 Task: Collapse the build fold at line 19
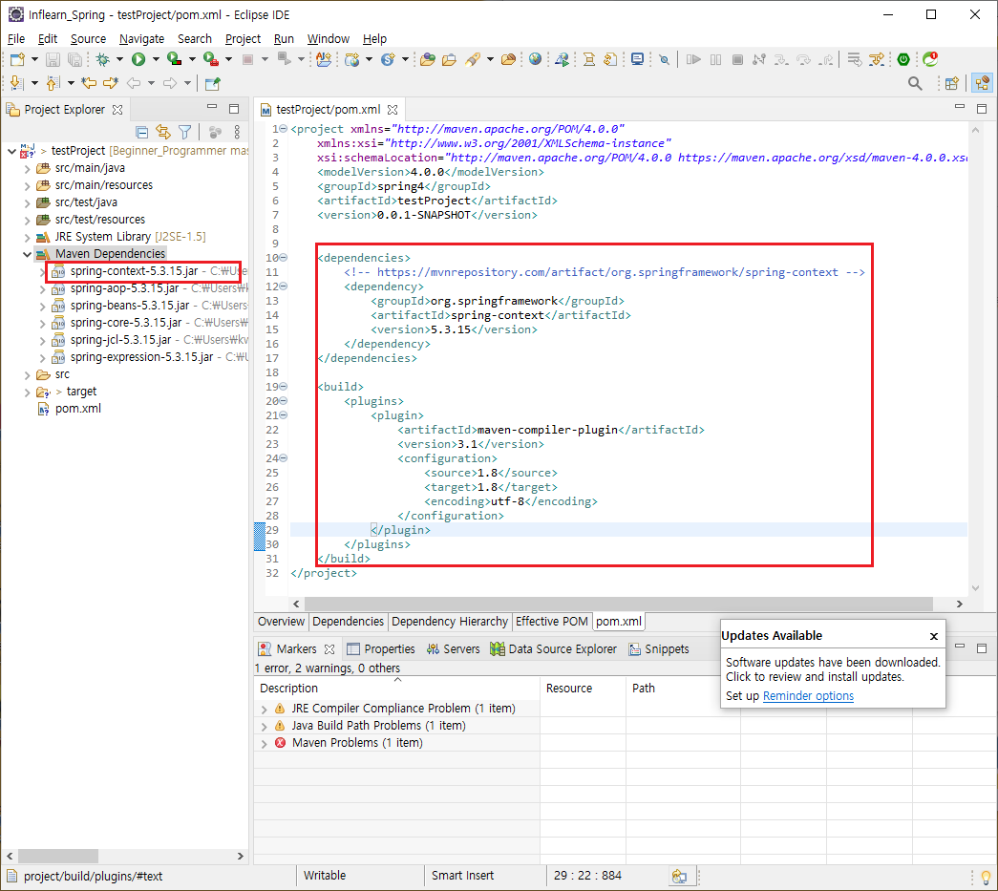[x=284, y=387]
